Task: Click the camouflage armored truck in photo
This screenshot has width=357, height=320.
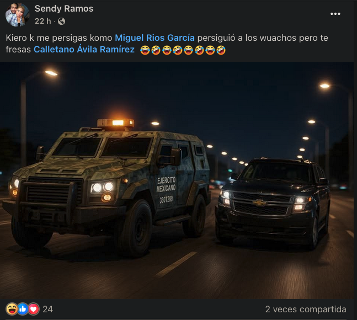Action: pos(107,186)
